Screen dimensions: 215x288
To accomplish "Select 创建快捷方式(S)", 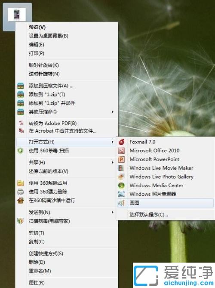I will pos(46,254).
